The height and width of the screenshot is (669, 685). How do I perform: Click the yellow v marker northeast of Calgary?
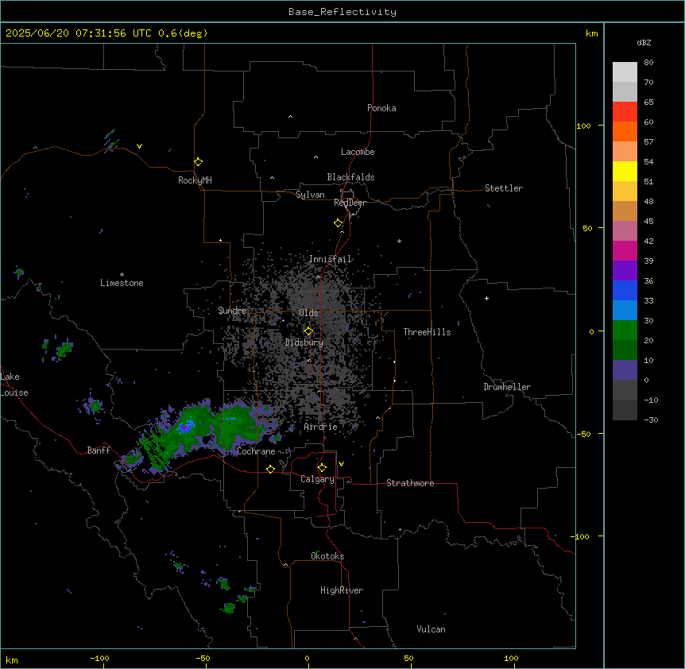pyautogui.click(x=341, y=464)
